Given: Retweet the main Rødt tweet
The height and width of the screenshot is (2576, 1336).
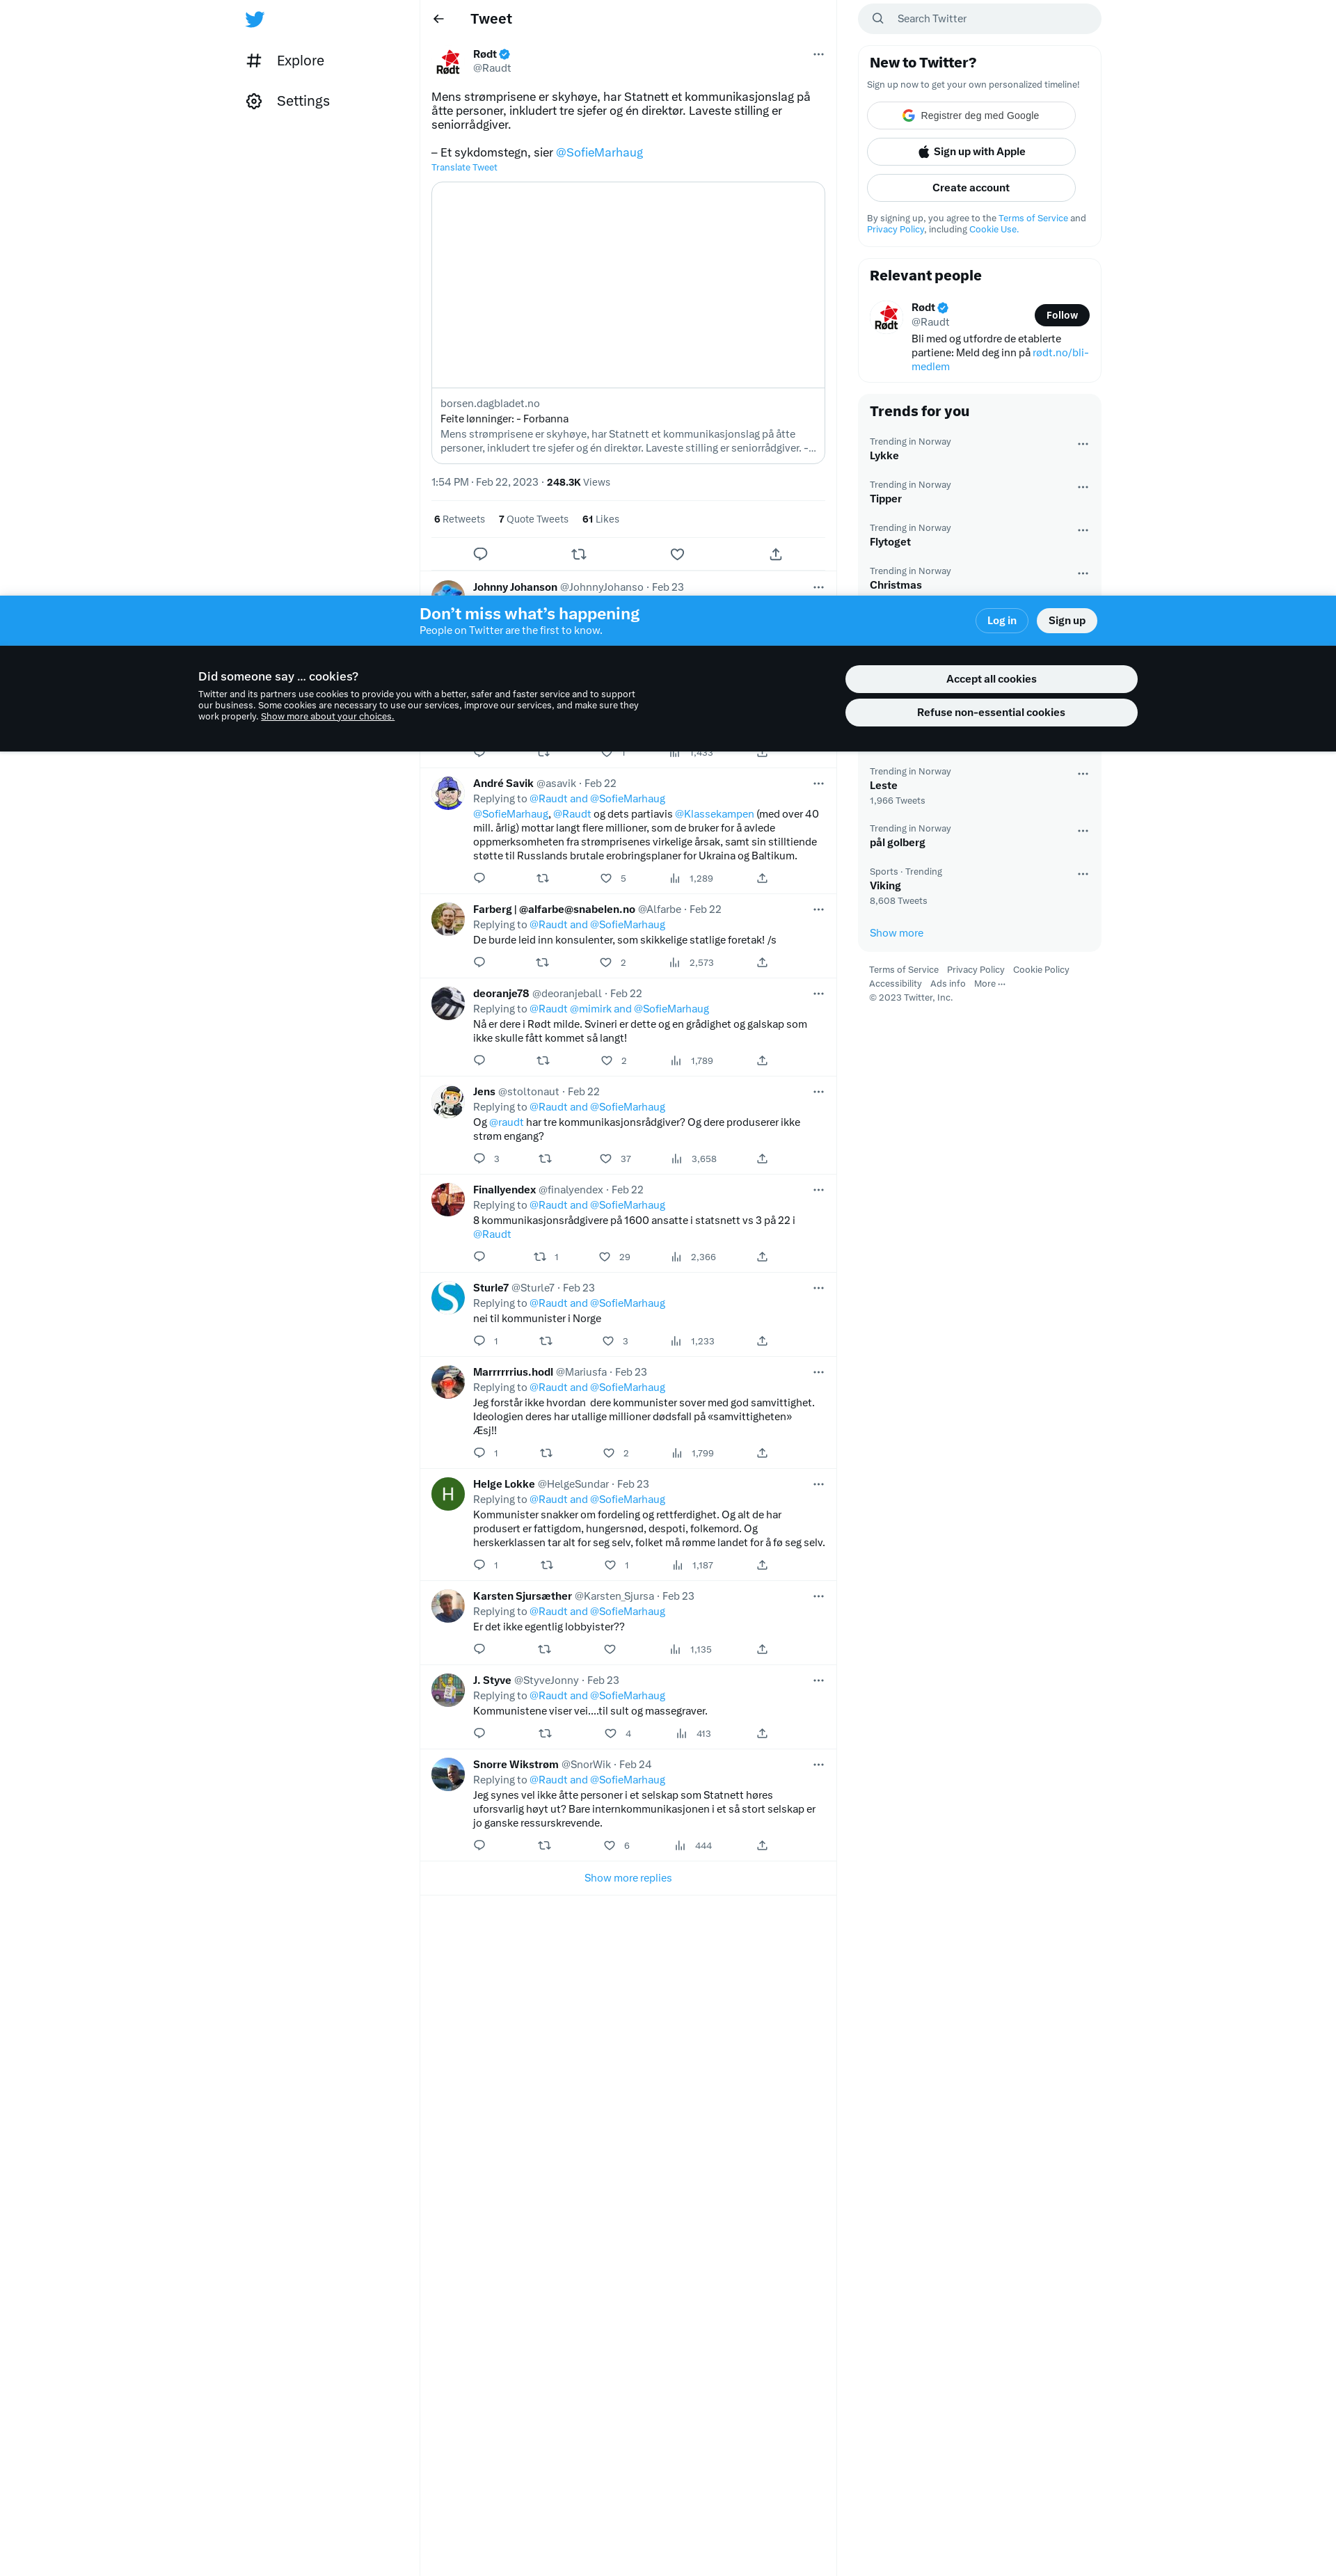Looking at the screenshot, I should 578,554.
